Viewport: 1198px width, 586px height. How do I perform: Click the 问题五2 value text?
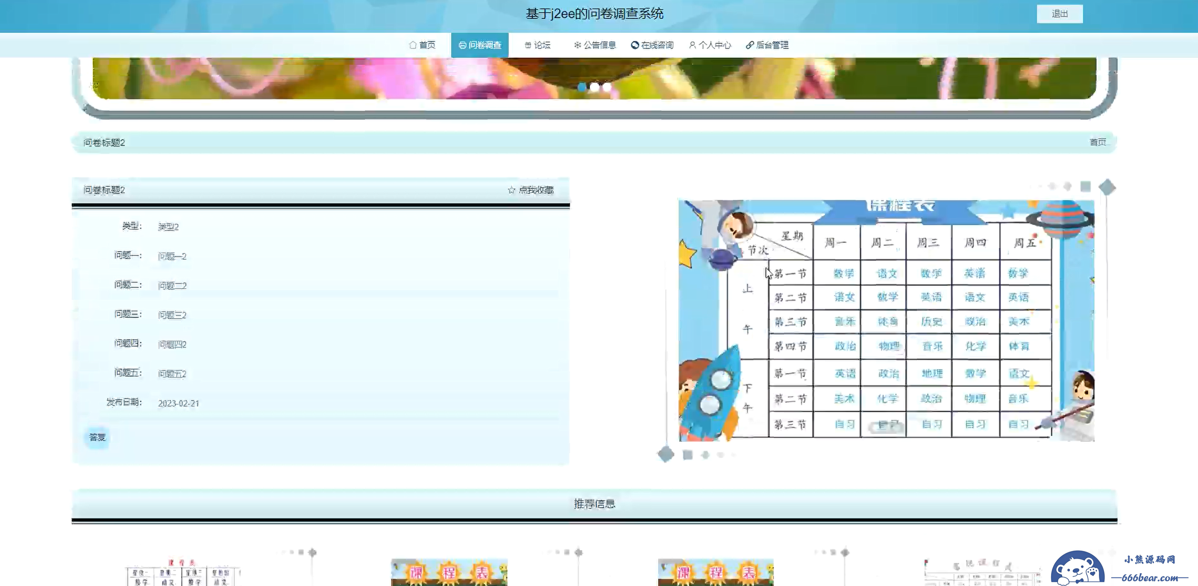[172, 373]
